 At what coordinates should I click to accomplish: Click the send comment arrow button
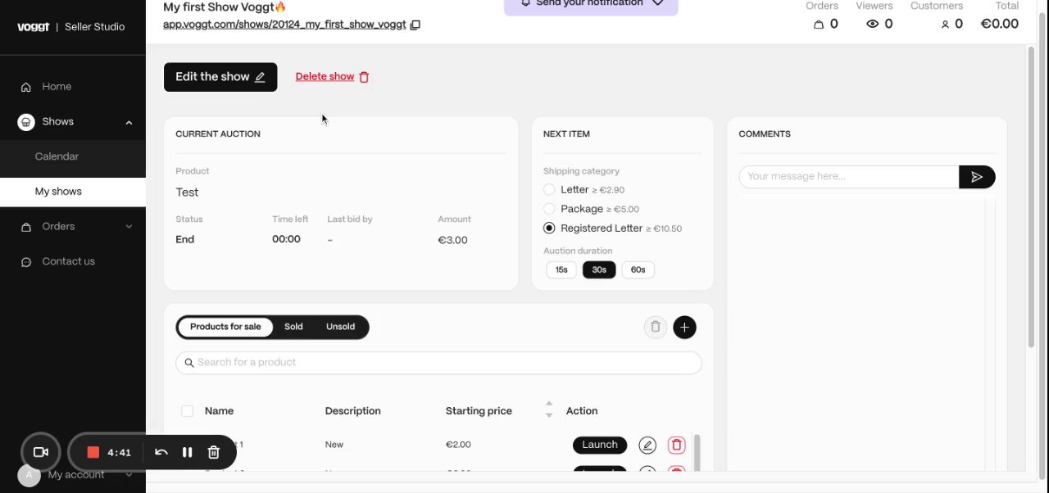tap(977, 177)
